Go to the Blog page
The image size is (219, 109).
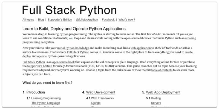[41, 20]
